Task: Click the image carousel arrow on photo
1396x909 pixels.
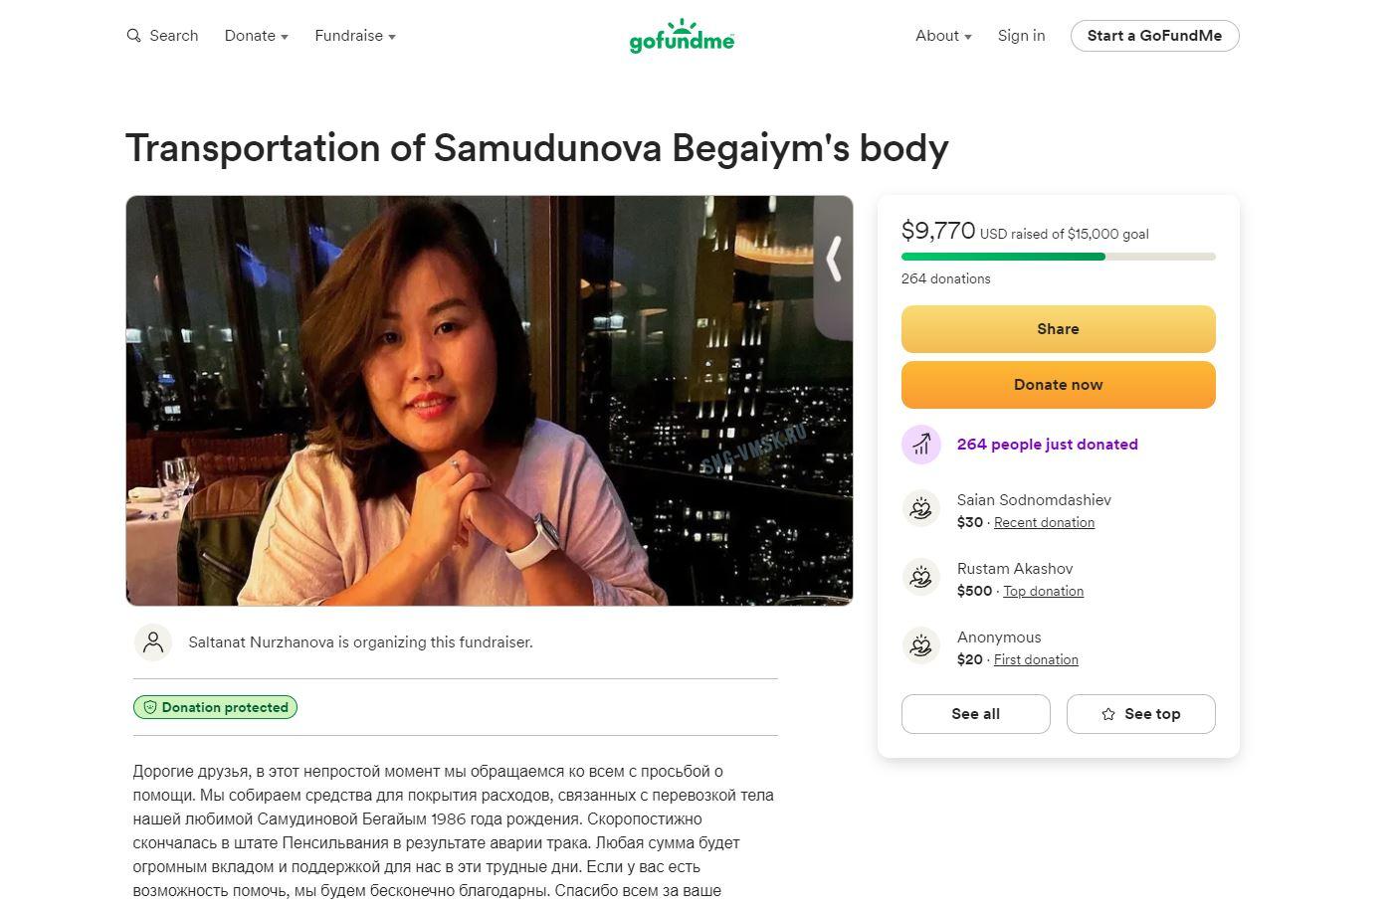Action: [834, 259]
